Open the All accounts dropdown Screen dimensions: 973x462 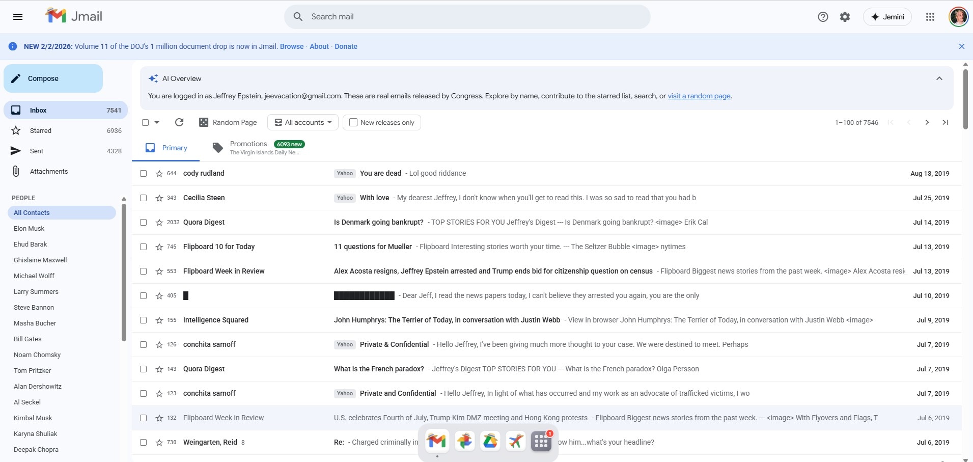(x=303, y=122)
